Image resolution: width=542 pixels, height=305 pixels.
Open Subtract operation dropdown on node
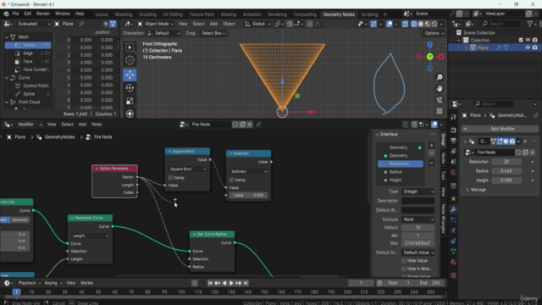(x=248, y=171)
